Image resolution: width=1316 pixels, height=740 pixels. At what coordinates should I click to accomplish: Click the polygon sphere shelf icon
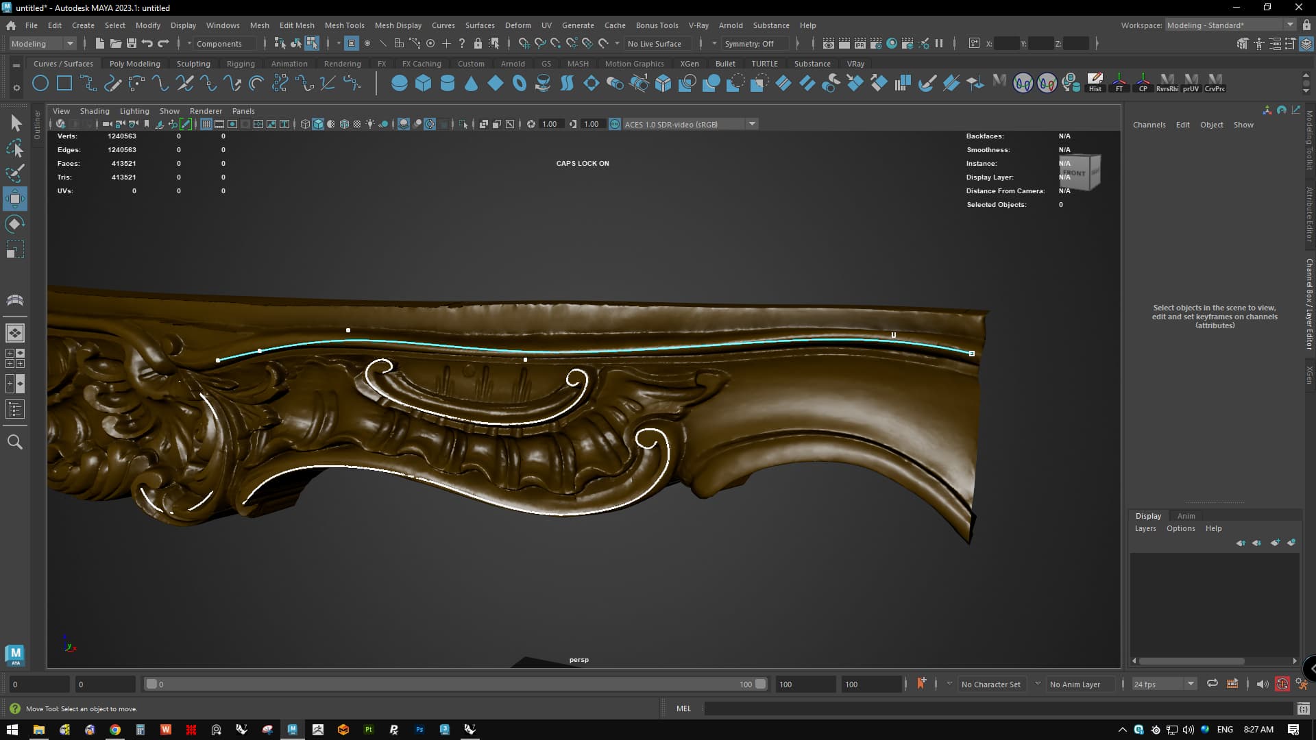(400, 83)
